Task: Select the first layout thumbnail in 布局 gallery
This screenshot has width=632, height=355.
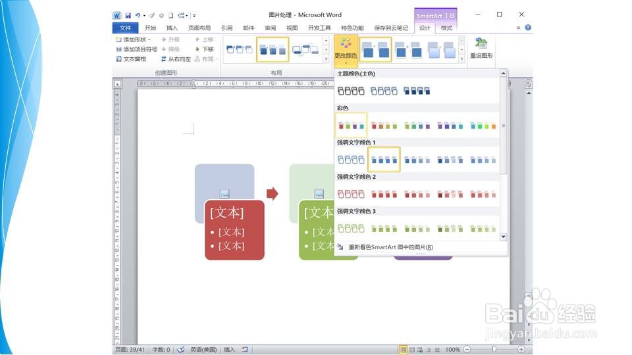Action: [x=240, y=50]
